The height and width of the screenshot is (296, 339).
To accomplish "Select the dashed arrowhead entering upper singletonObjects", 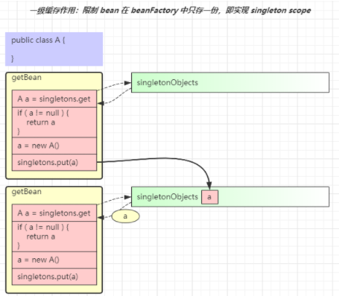I will (128, 83).
